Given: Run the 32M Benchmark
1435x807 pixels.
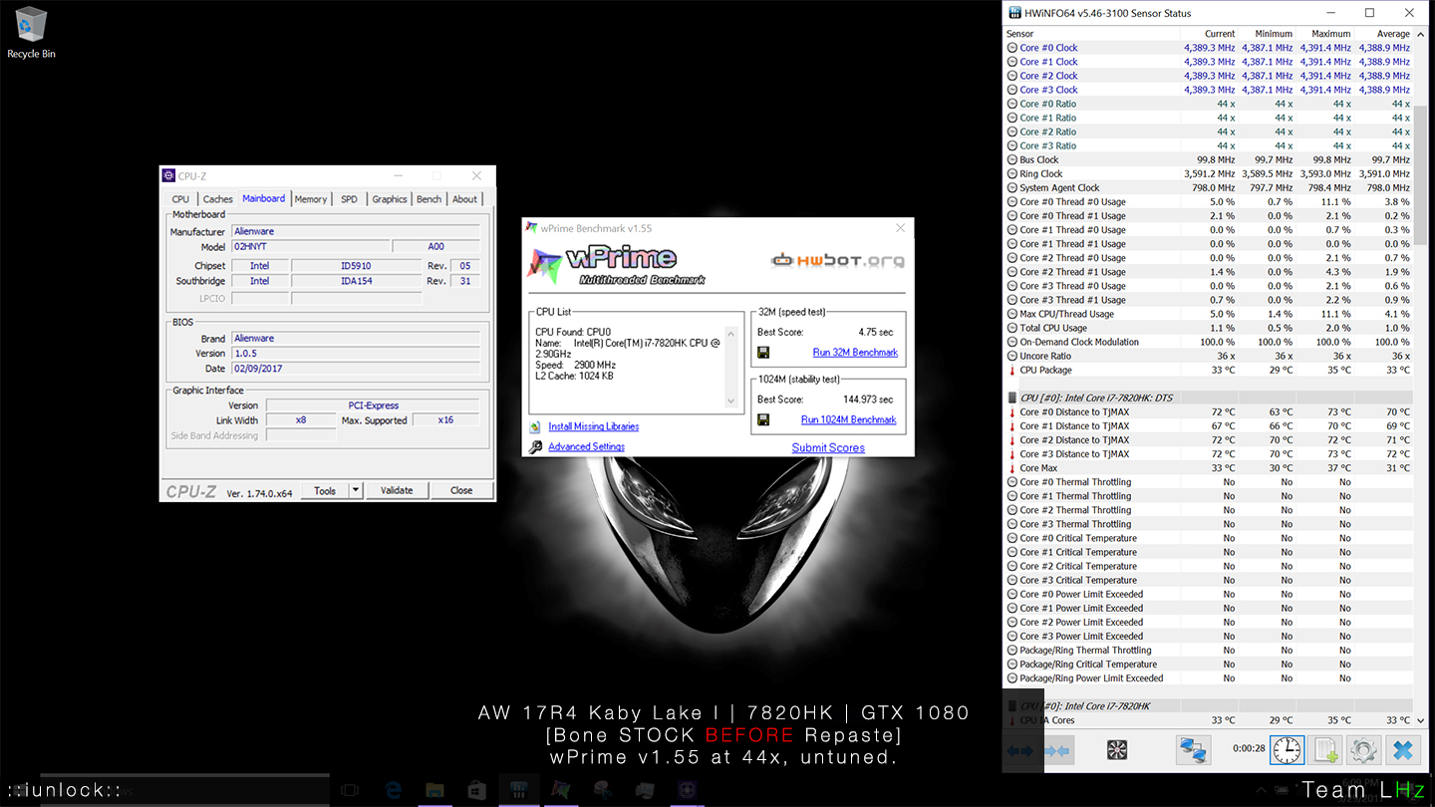Looking at the screenshot, I should tap(855, 353).
